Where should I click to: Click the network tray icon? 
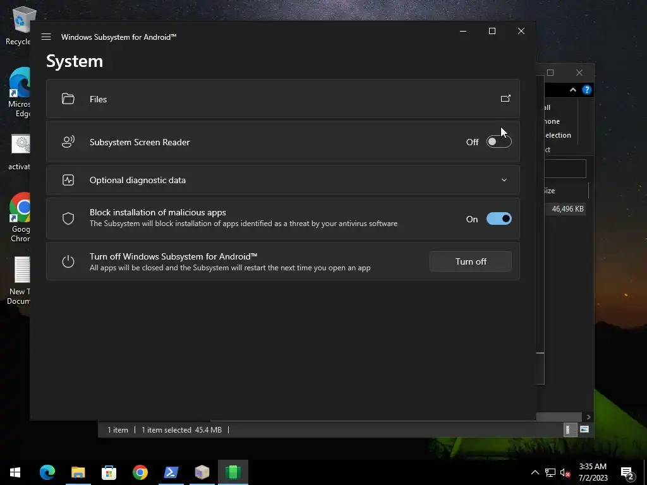pos(550,472)
